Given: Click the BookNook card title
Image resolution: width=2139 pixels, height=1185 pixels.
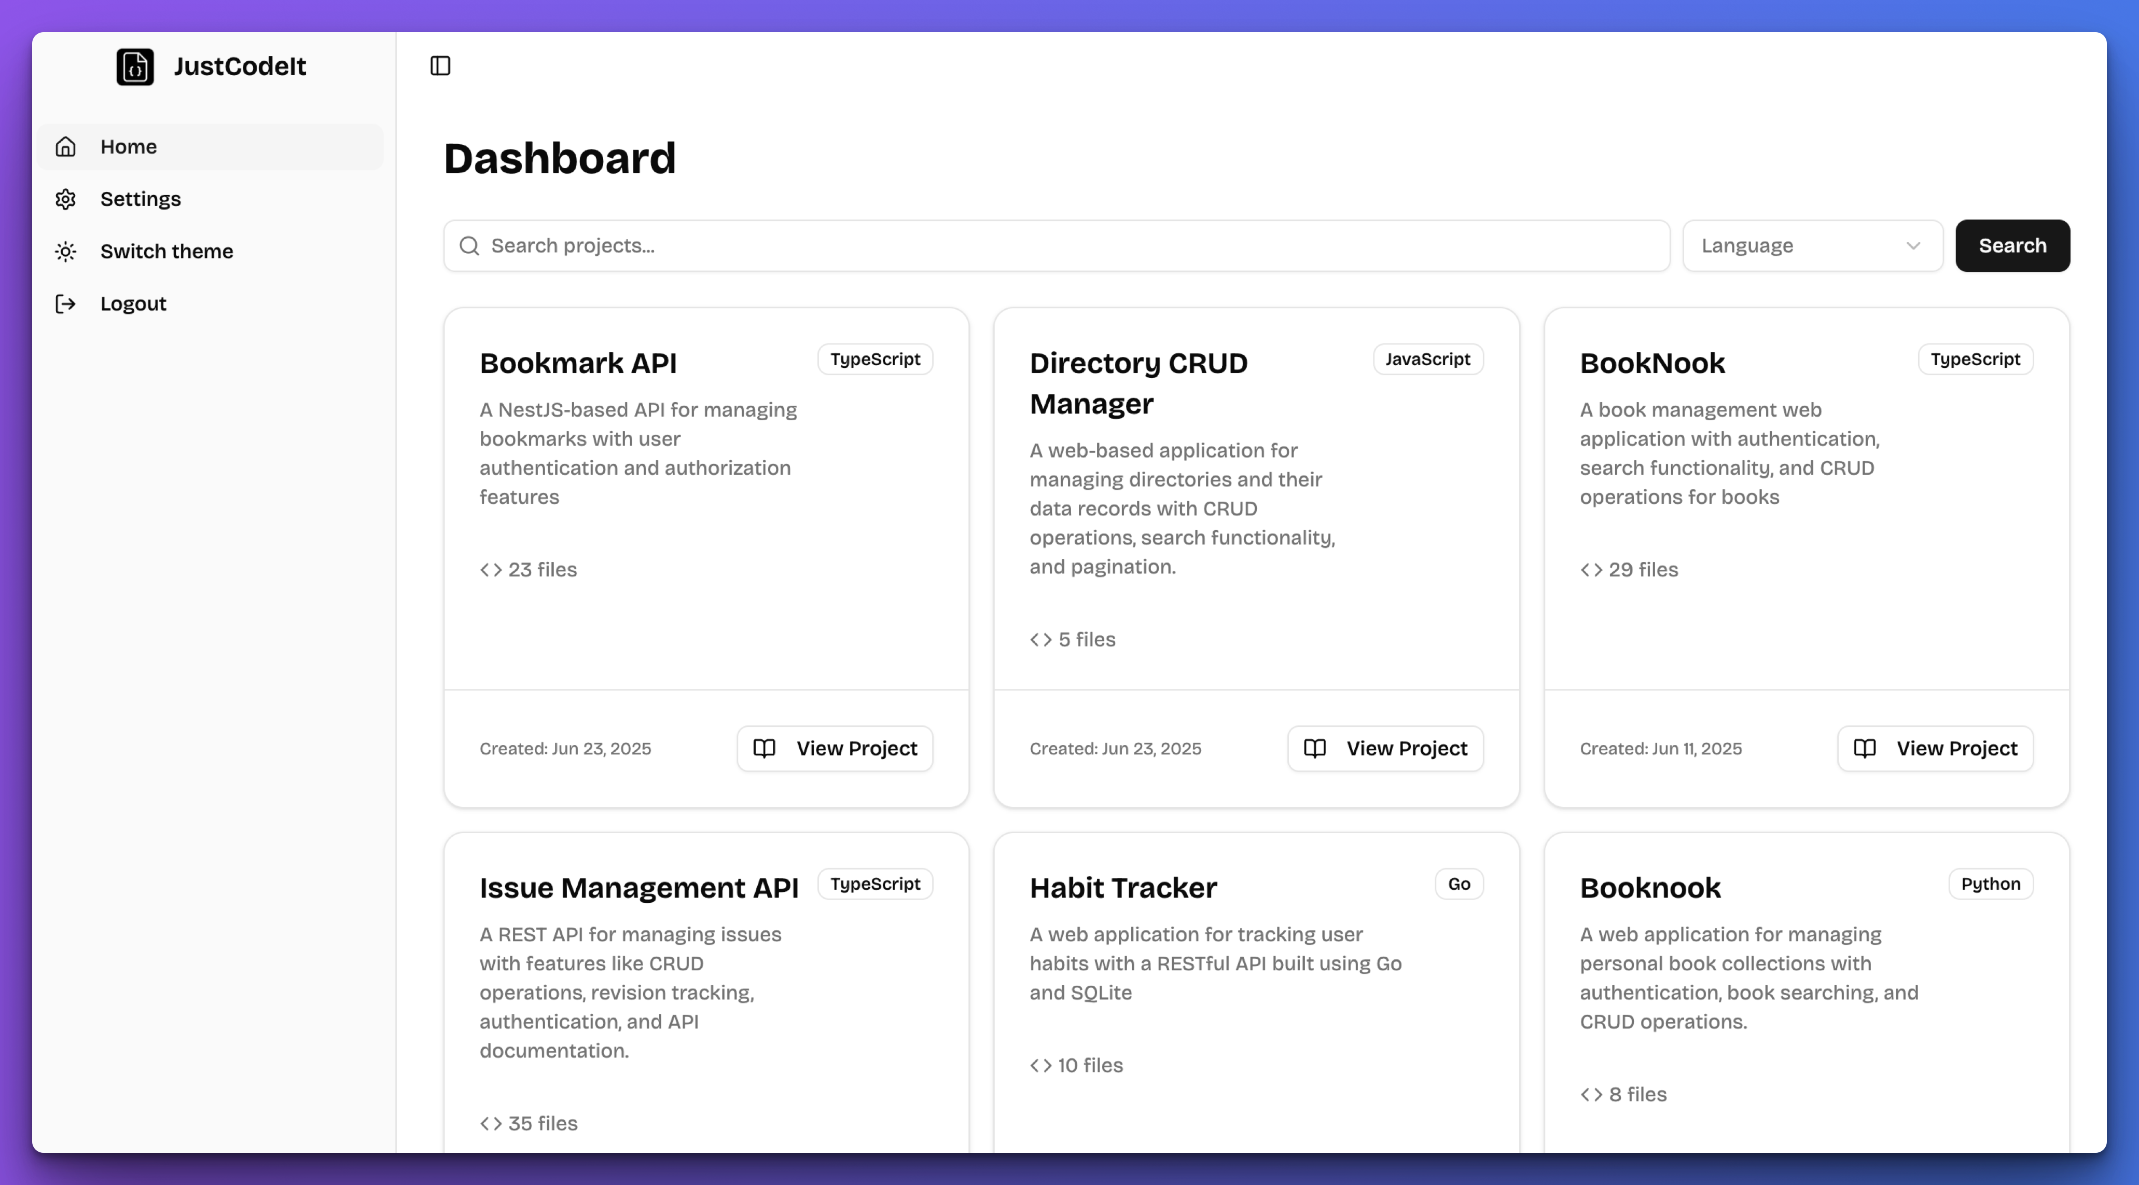Looking at the screenshot, I should click(x=1652, y=364).
